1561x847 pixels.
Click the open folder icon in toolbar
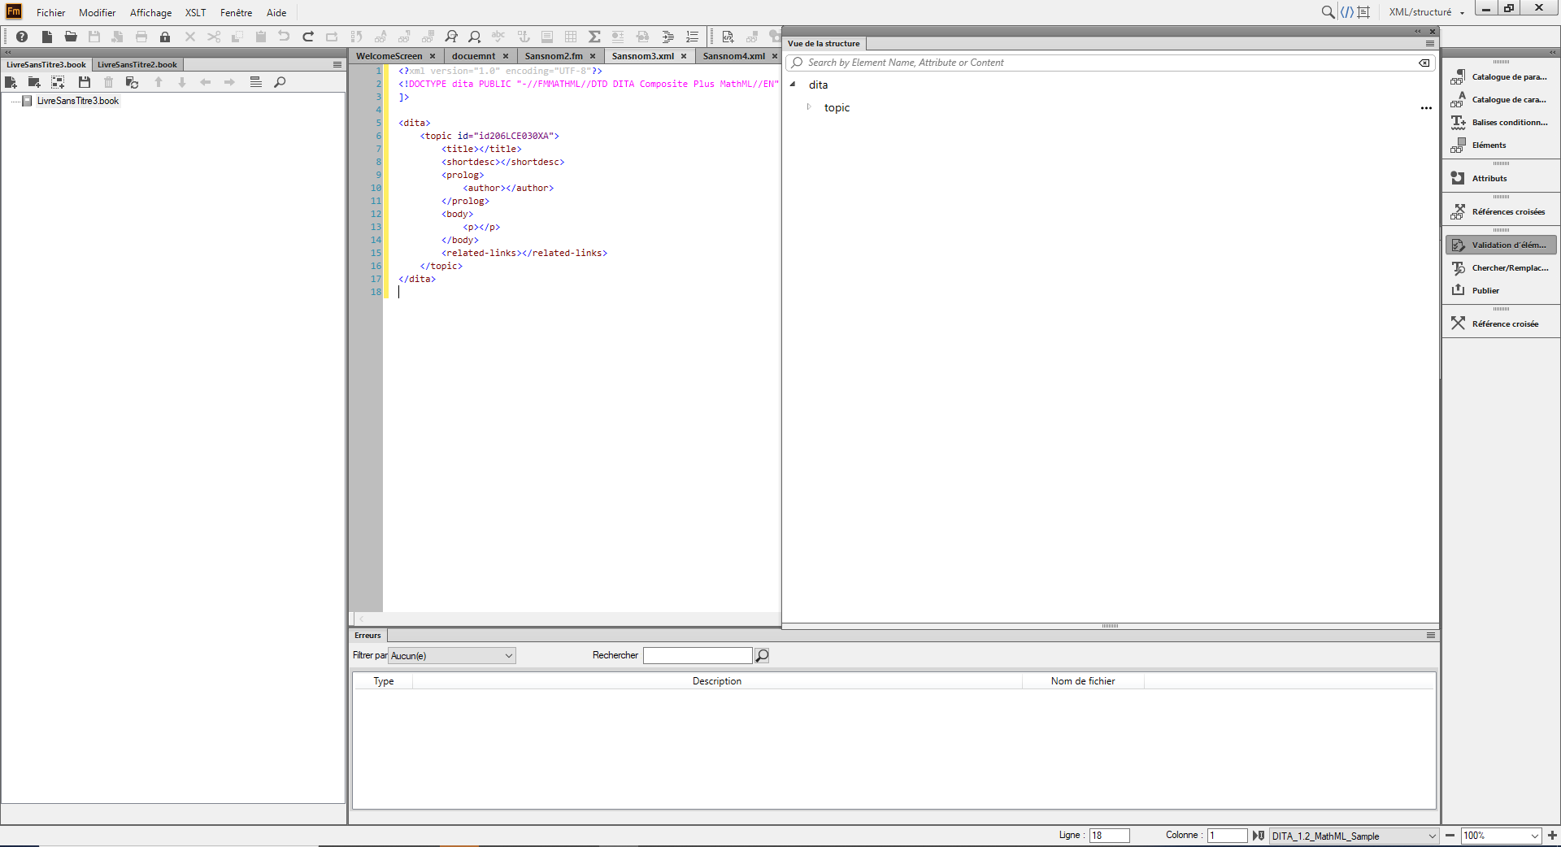71,37
